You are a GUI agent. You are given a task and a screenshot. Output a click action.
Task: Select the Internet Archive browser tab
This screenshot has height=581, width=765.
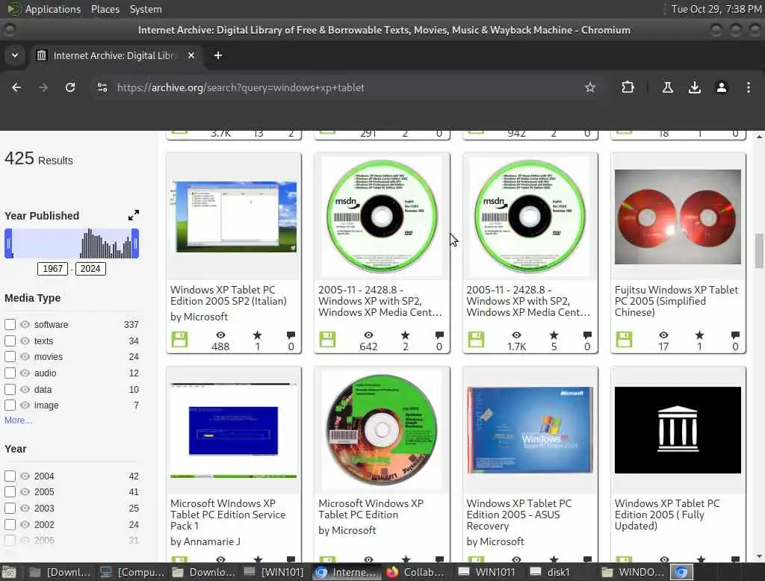tap(115, 55)
